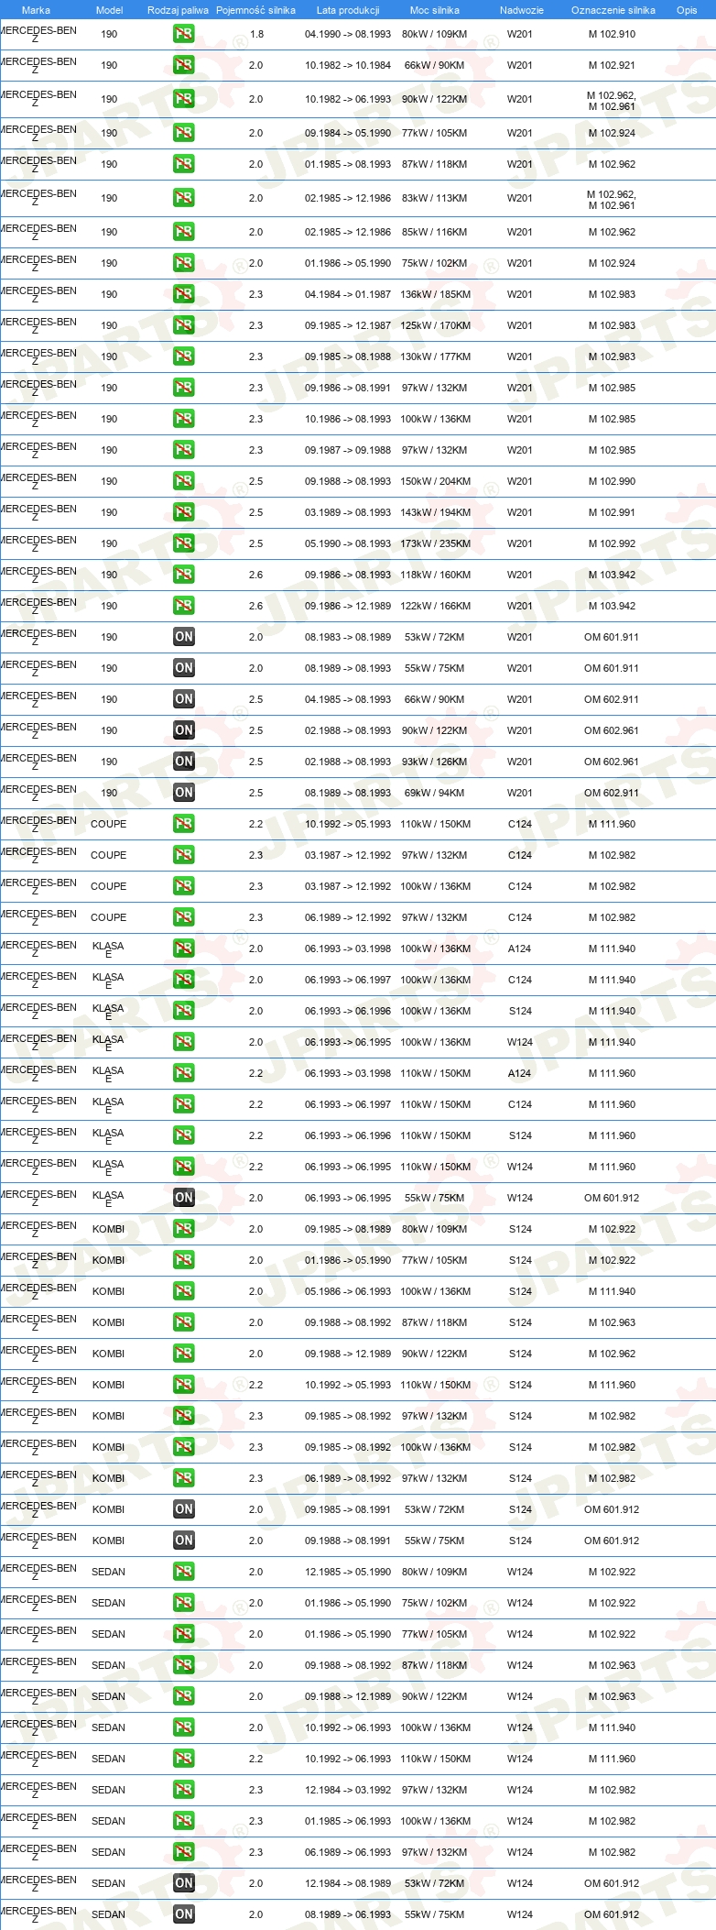Click ON diesel icon in 08.1983 -> 08.1989 row
Screen dimensions: 716x1930
point(184,637)
